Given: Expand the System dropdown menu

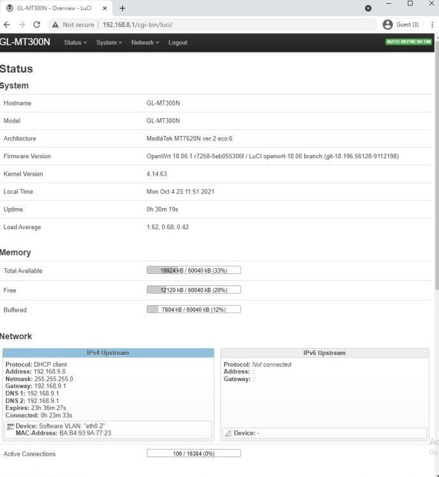Looking at the screenshot, I should [x=108, y=43].
